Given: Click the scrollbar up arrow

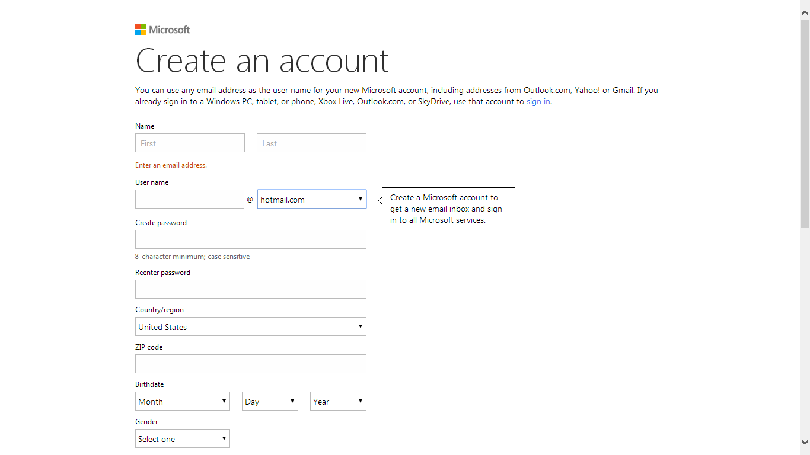Looking at the screenshot, I should tap(805, 12).
